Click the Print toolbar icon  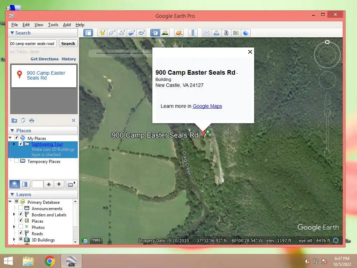click(216, 33)
